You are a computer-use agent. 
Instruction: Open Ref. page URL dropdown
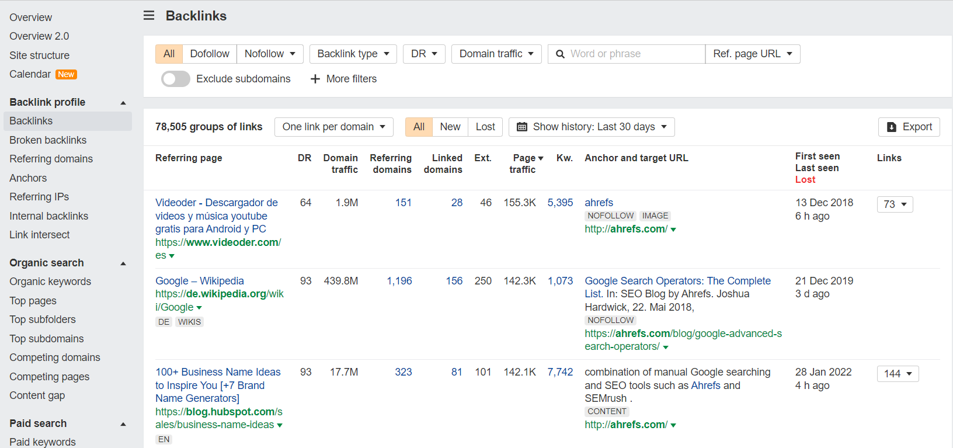click(x=753, y=54)
